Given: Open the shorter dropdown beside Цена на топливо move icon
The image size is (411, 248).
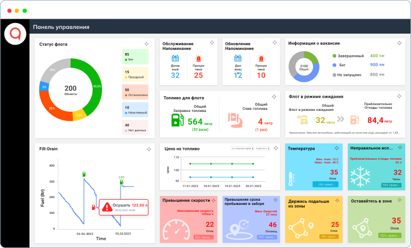Looking at the screenshot, I should (x=263, y=148).
